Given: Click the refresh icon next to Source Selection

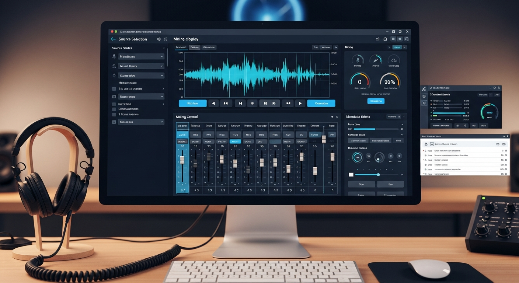Looking at the screenshot, I should (x=159, y=39).
